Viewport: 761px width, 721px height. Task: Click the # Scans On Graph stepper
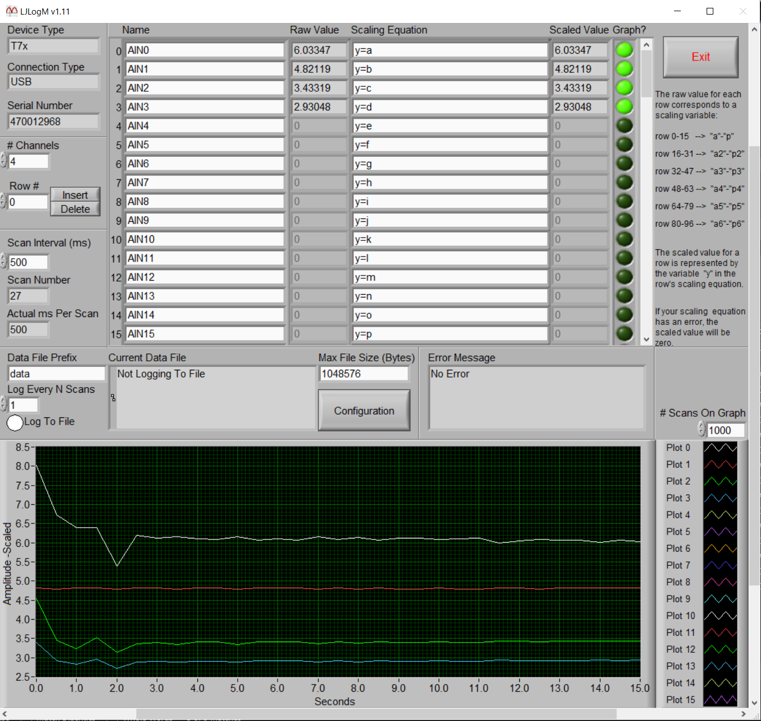[x=702, y=430]
